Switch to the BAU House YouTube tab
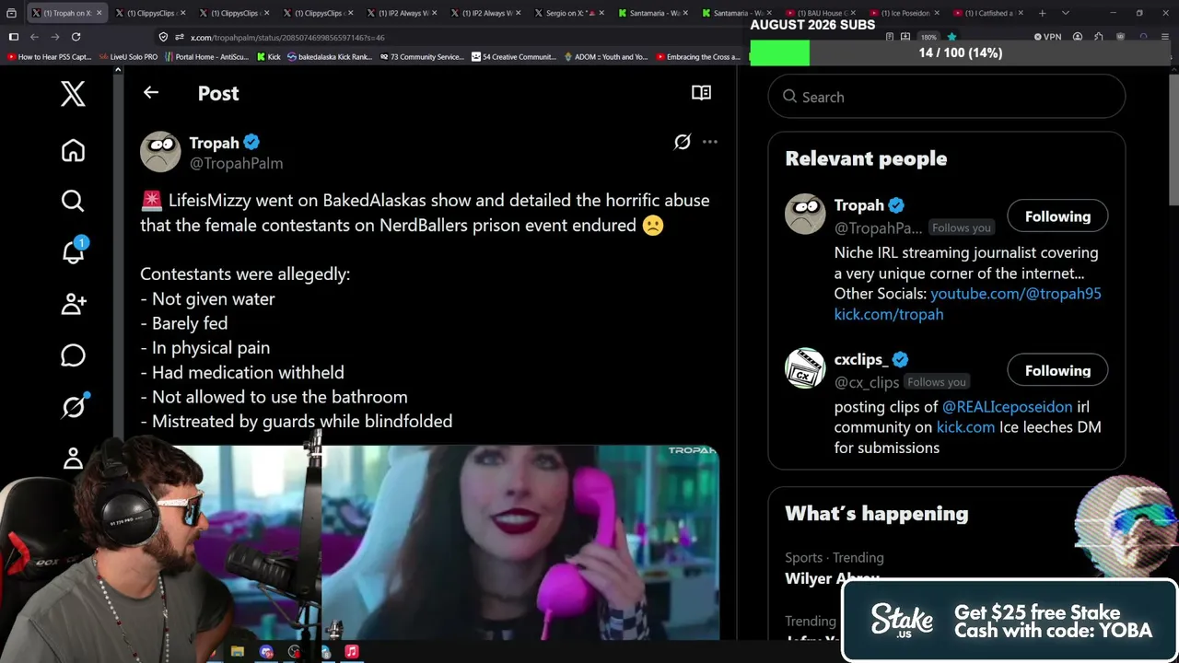The image size is (1179, 663). point(821,13)
